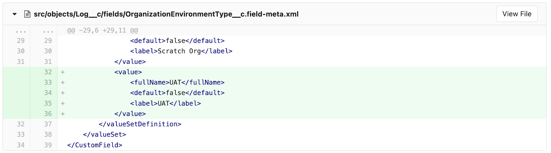Select new line number 37
This screenshot has width=551, height=153.
click(48, 124)
